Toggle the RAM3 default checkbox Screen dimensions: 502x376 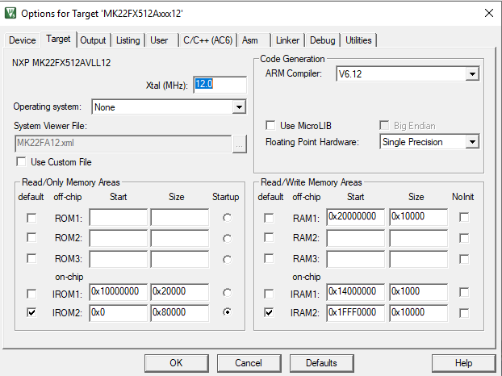tap(269, 258)
